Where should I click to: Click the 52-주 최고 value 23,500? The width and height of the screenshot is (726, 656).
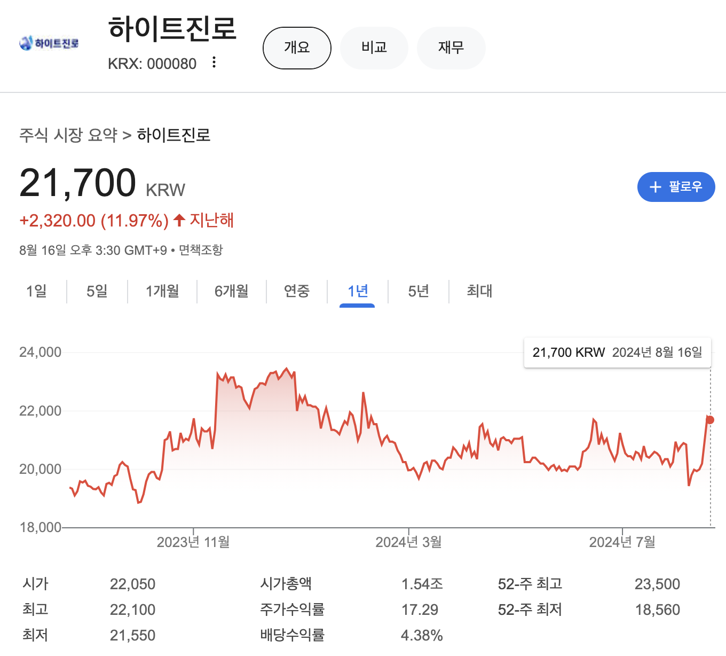pos(657,584)
